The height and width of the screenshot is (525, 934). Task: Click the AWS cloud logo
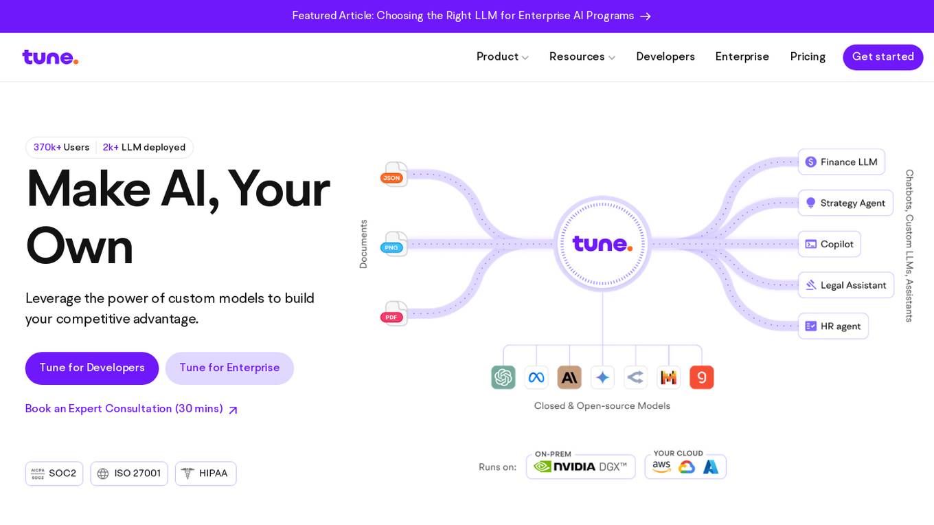pyautogui.click(x=661, y=467)
